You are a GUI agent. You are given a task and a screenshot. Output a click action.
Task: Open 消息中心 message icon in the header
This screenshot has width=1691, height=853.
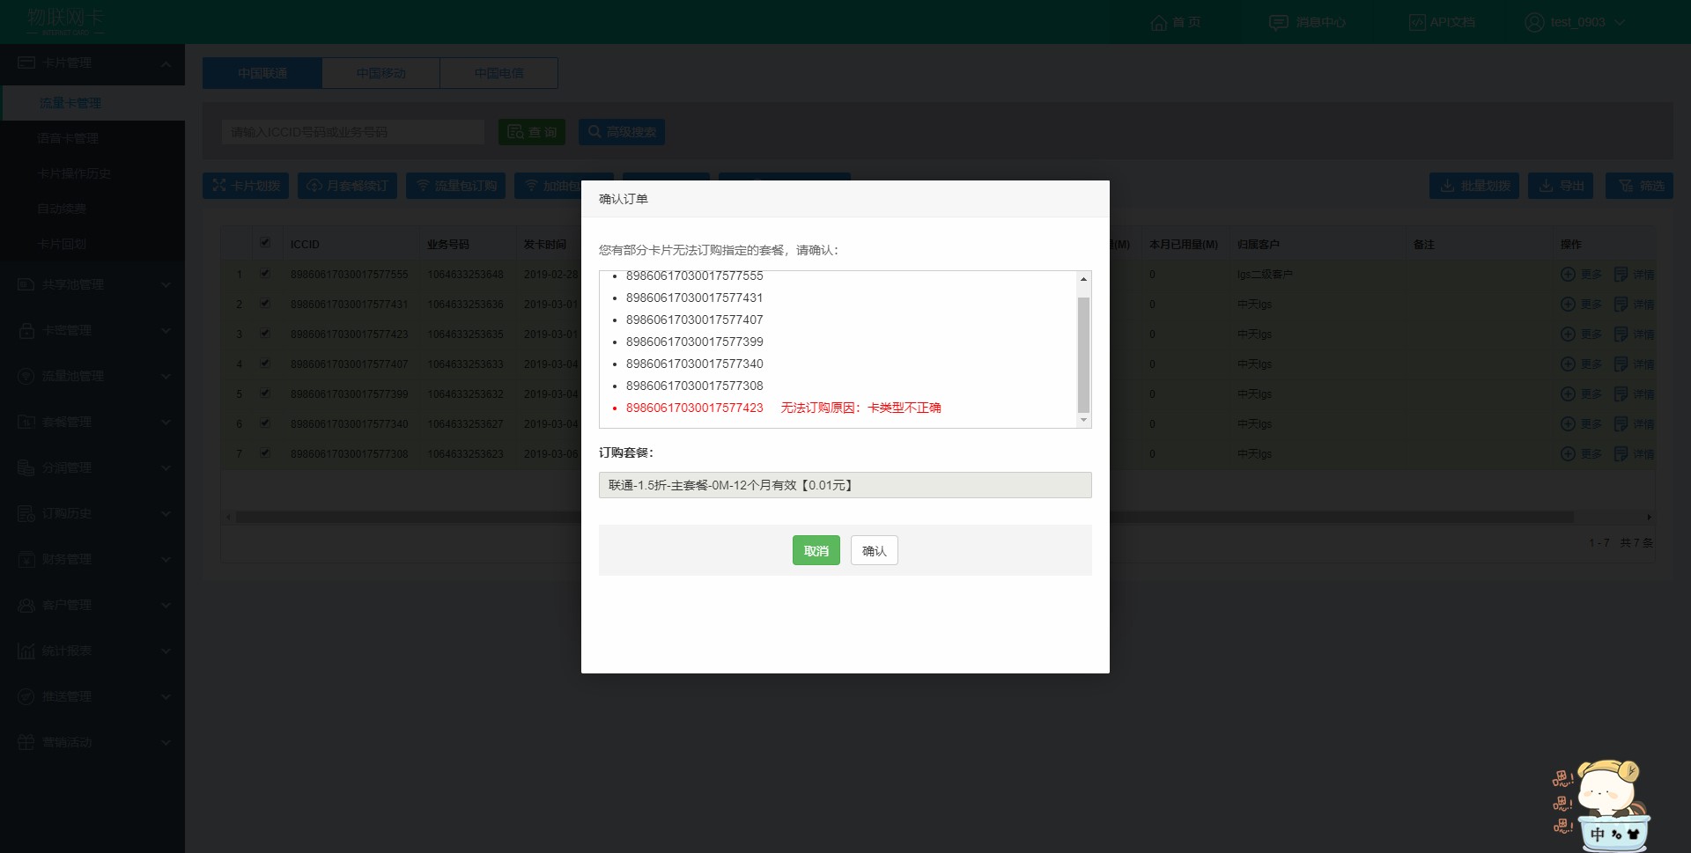pos(1278,22)
